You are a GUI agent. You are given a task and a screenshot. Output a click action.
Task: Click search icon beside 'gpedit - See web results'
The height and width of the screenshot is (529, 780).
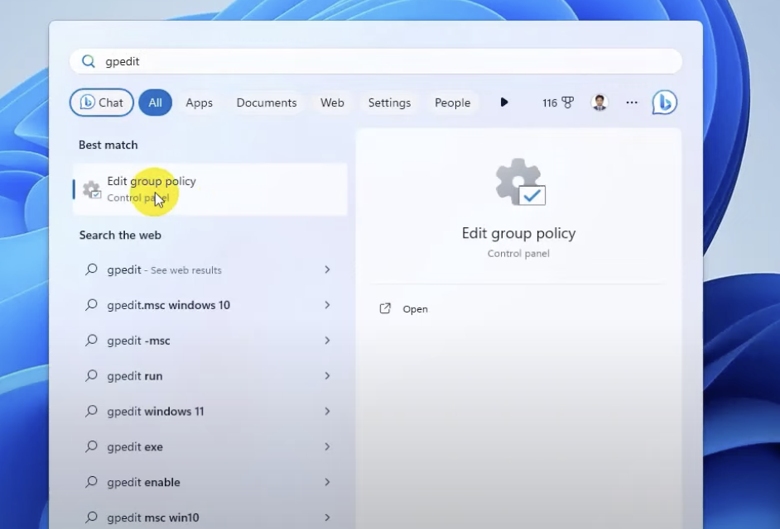[91, 269]
